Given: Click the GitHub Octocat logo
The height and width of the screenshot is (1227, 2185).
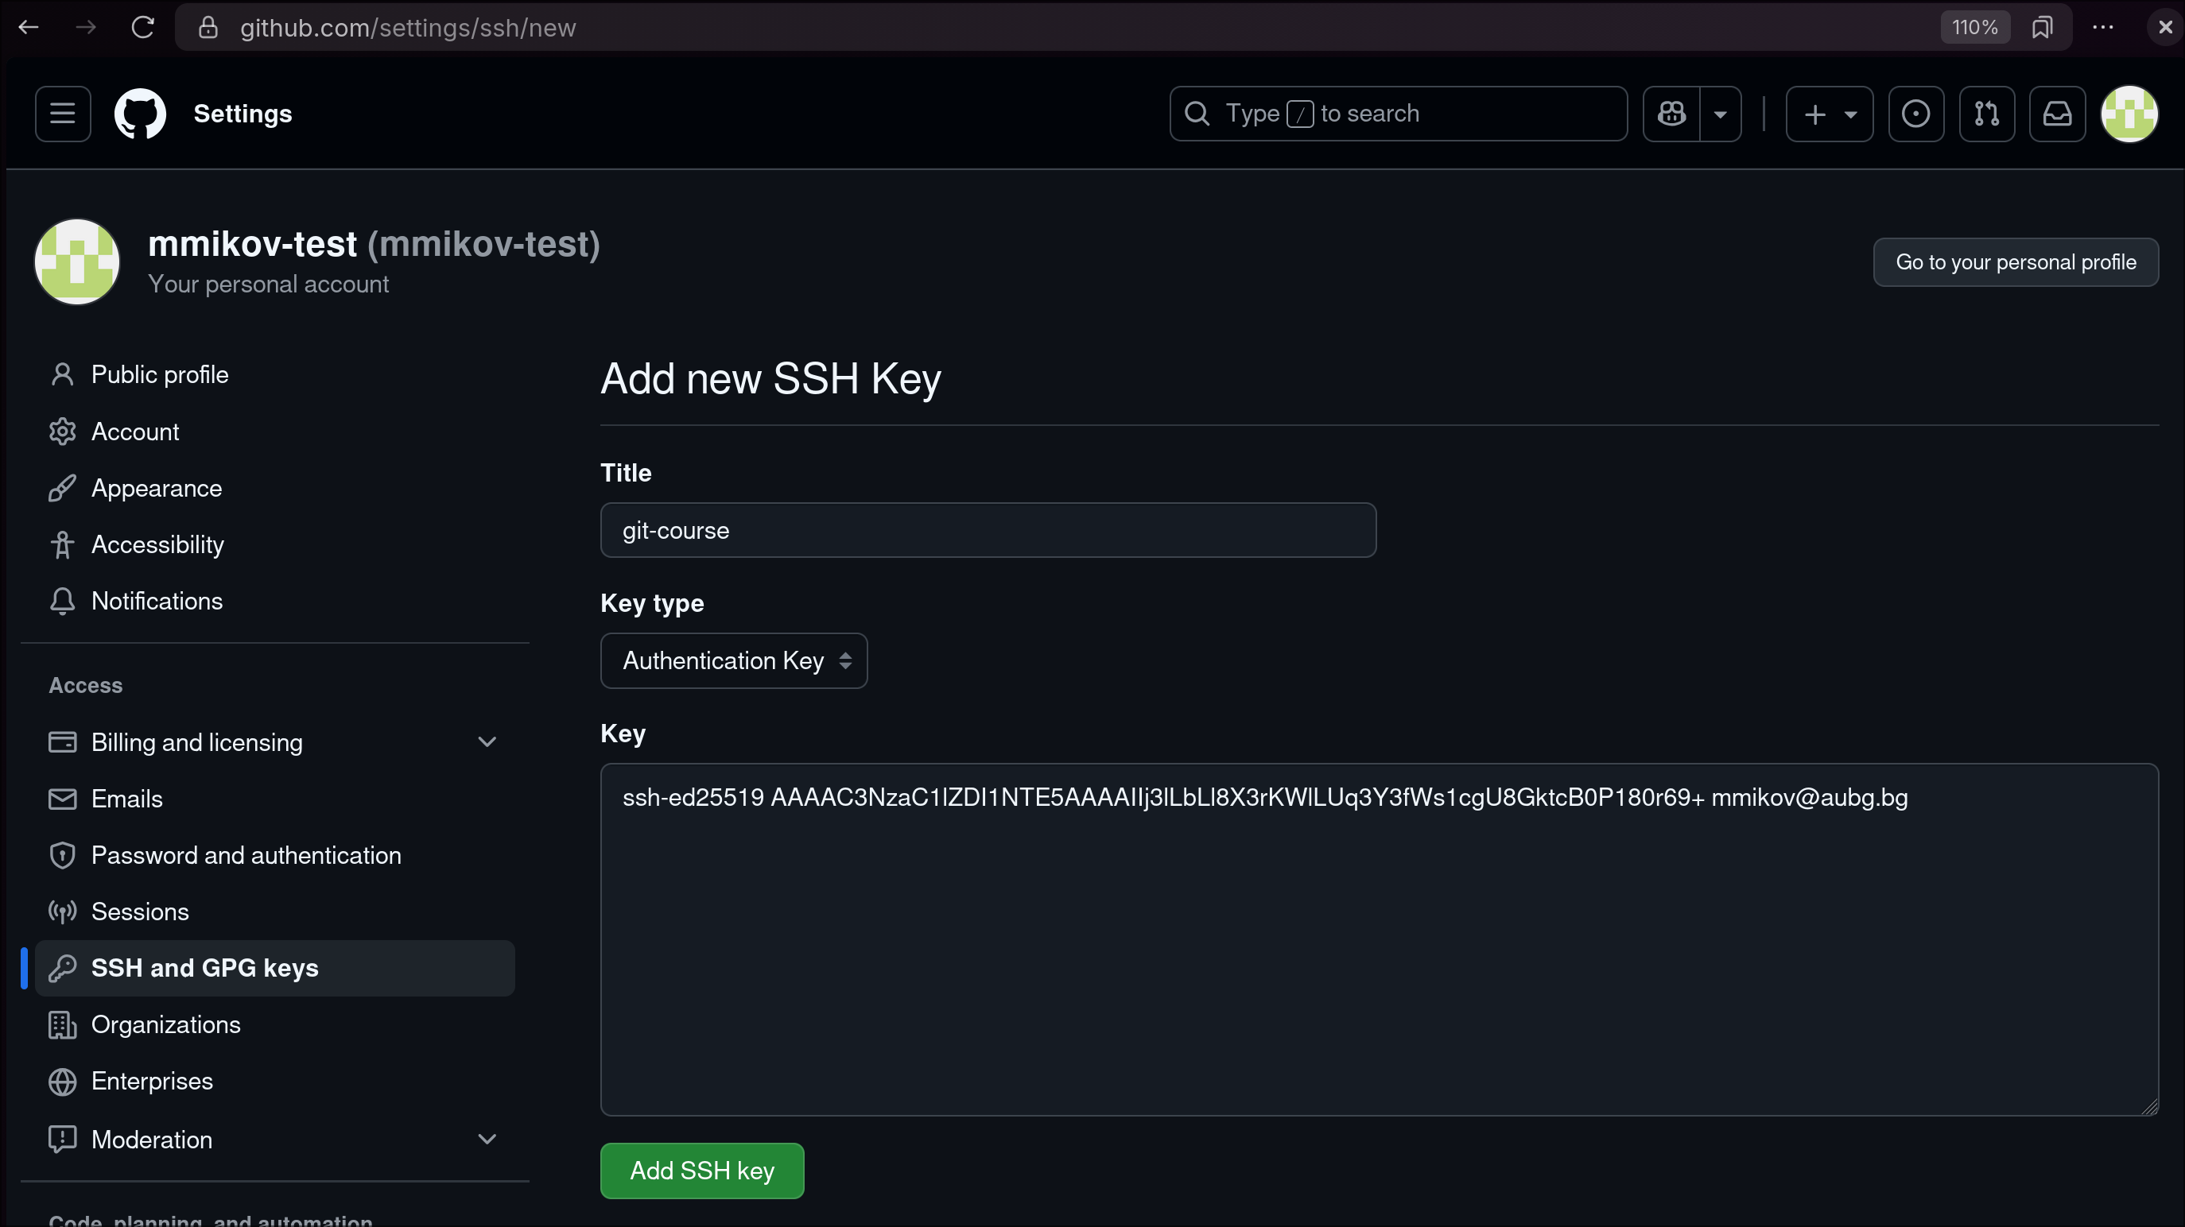Looking at the screenshot, I should (140, 114).
